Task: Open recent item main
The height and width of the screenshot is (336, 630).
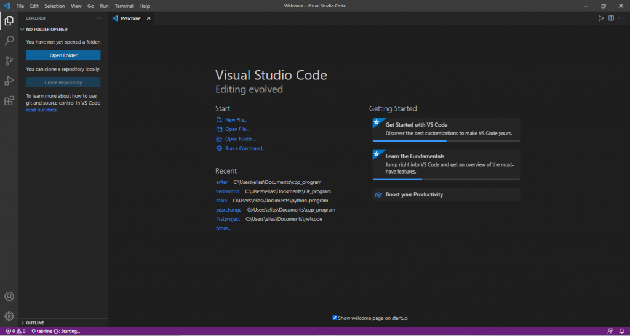Action: pos(221,201)
